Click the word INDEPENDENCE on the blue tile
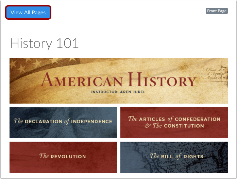Screen dimensions: 237x179 (91, 122)
